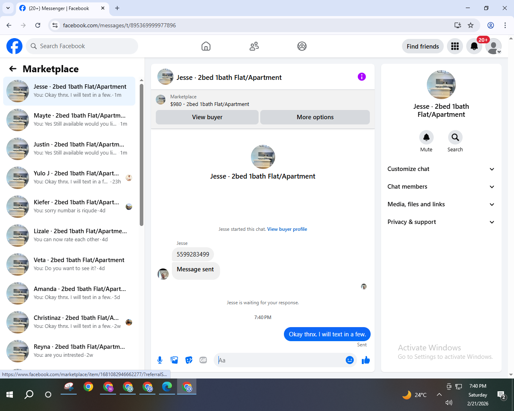Open Amanda conversation
514x411 pixels.
(x=69, y=293)
